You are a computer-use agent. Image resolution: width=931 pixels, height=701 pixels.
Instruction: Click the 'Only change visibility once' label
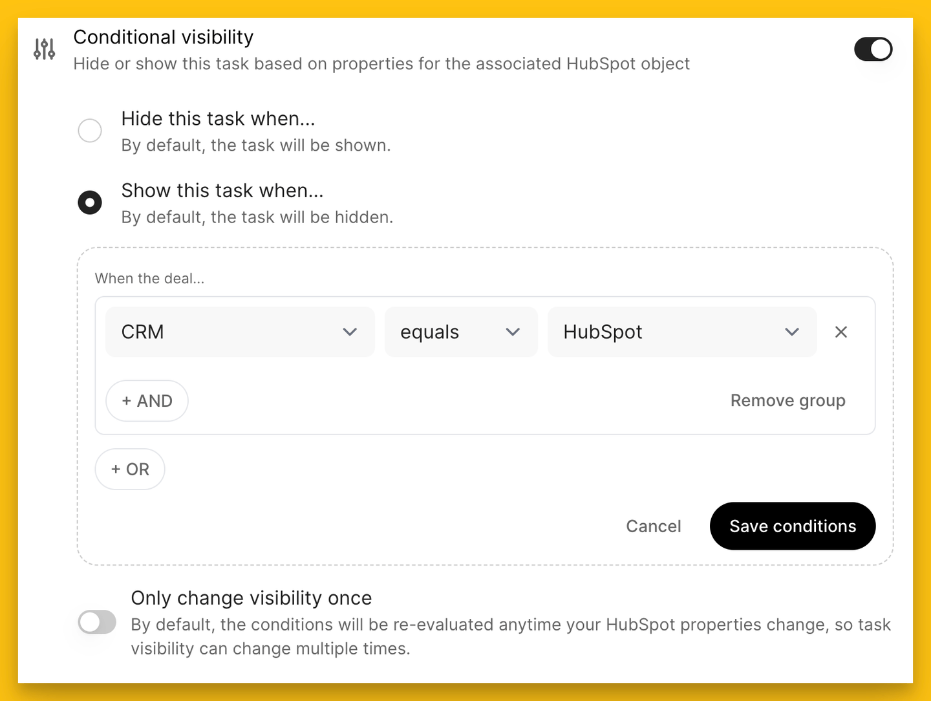251,598
